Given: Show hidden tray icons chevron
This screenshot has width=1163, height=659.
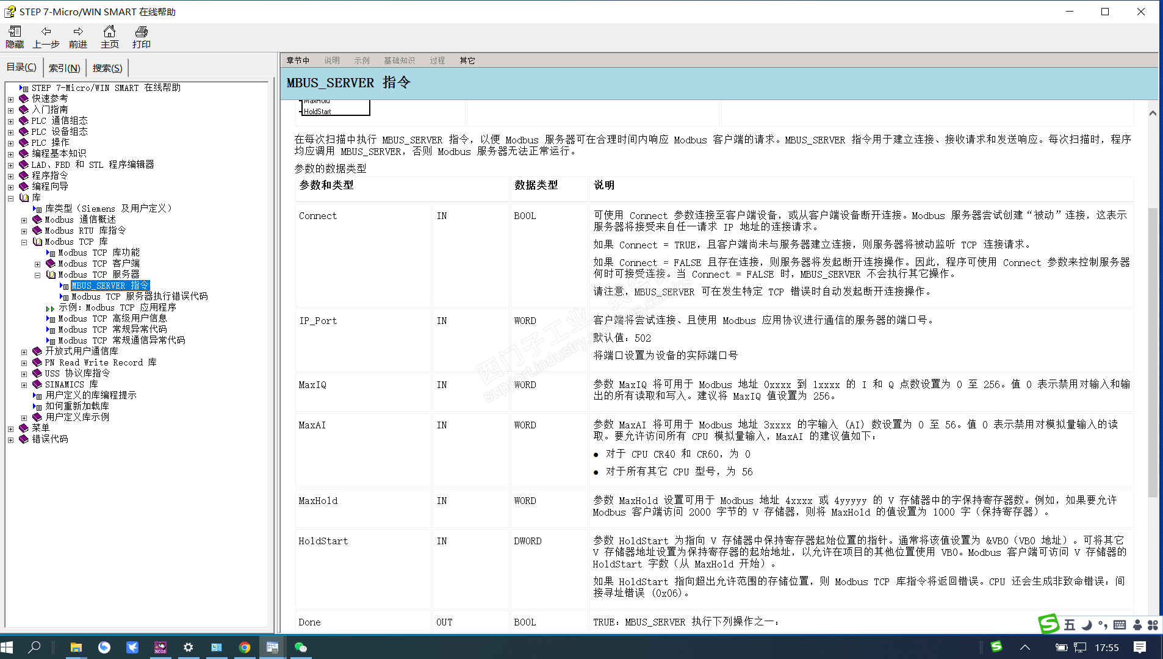Looking at the screenshot, I should [x=1025, y=647].
